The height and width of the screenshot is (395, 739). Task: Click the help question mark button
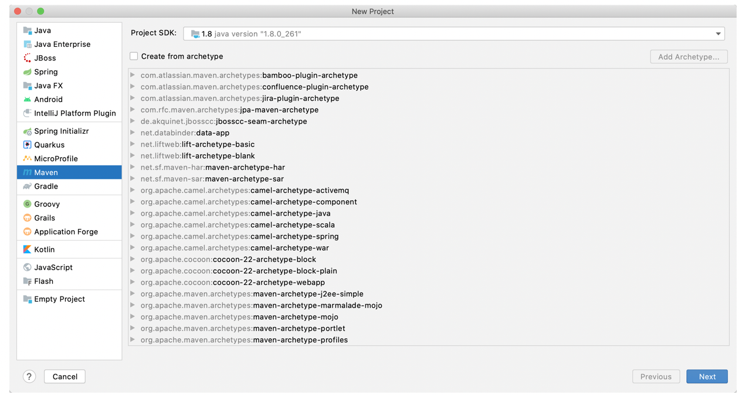pyautogui.click(x=29, y=376)
